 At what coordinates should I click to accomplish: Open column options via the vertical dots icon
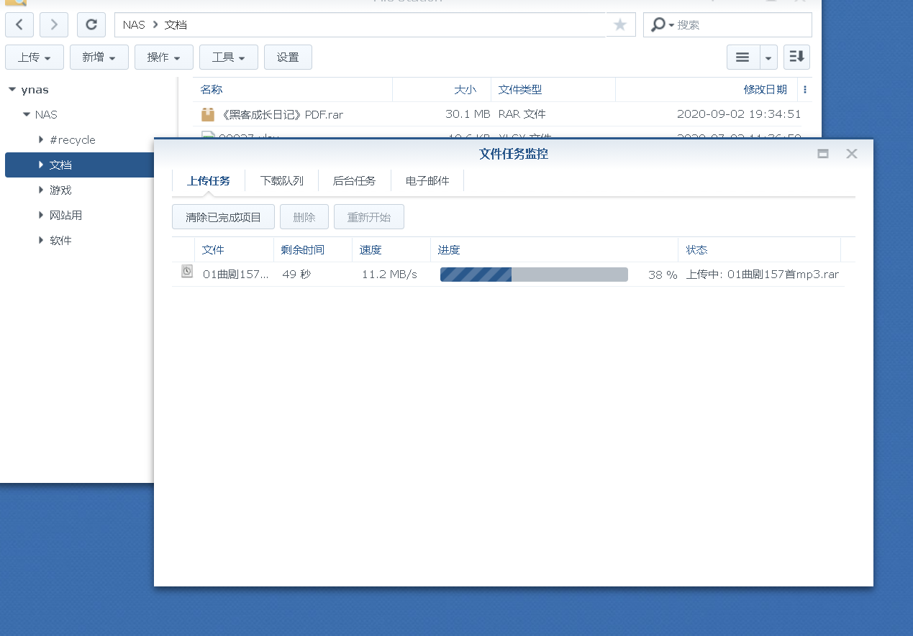coord(805,89)
